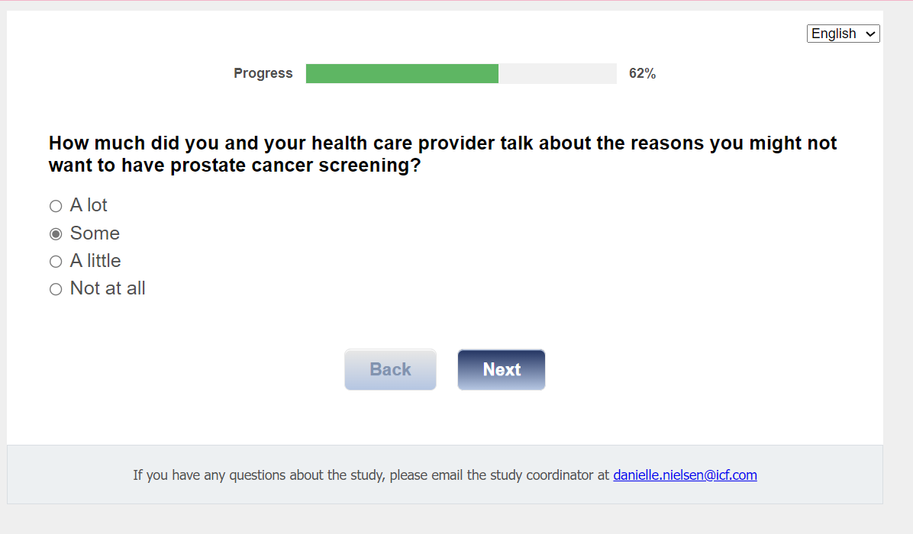The width and height of the screenshot is (913, 534).
Task: Click the 62% progress percentage text
Action: [x=642, y=73]
